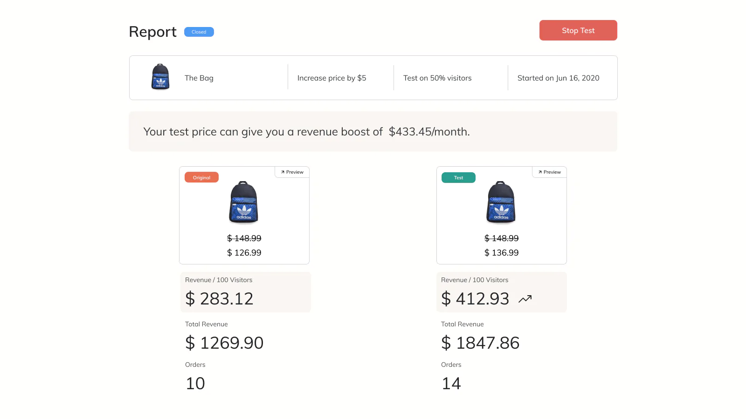Click the backpack image in Test card
The image size is (746, 419).
tap(501, 203)
